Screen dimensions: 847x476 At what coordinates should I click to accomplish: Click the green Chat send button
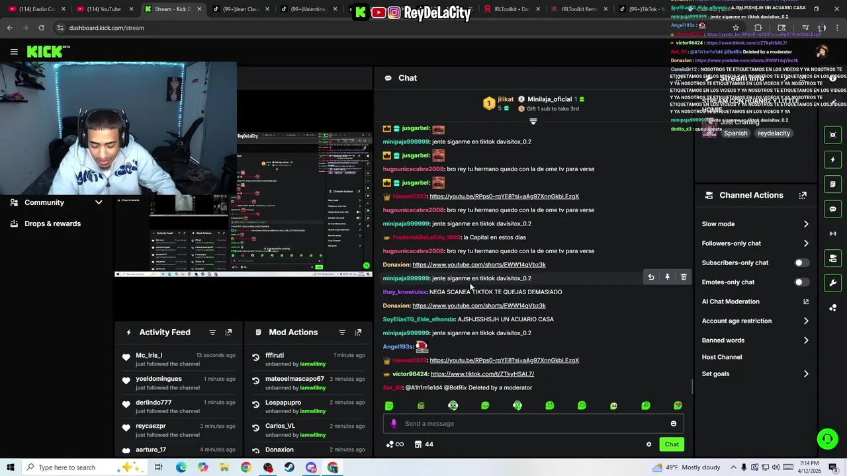point(672,444)
